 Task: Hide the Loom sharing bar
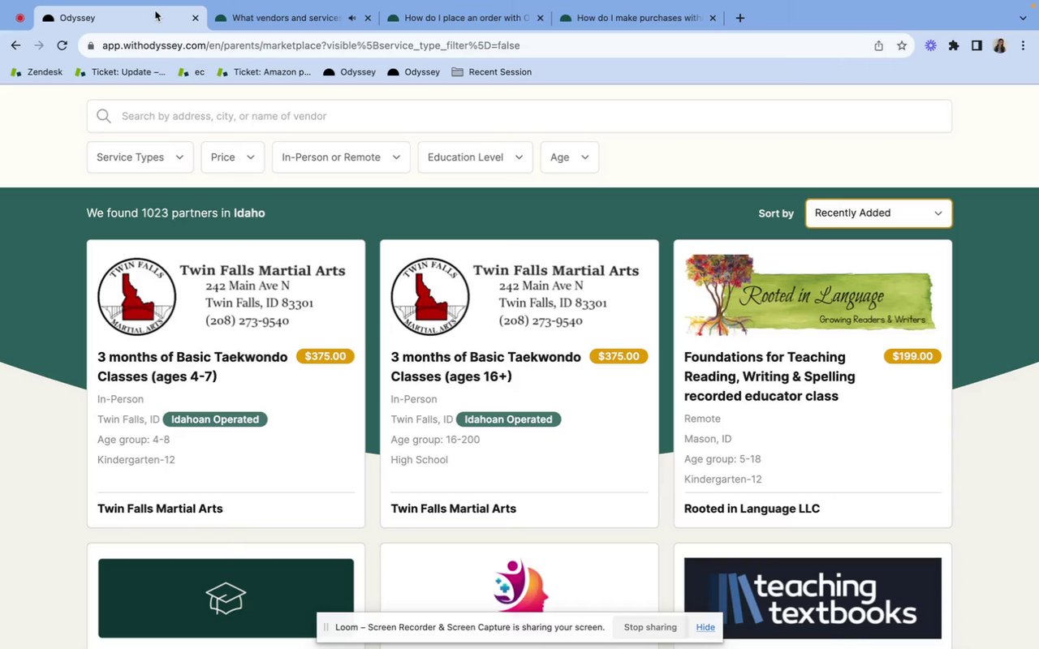tap(705, 627)
